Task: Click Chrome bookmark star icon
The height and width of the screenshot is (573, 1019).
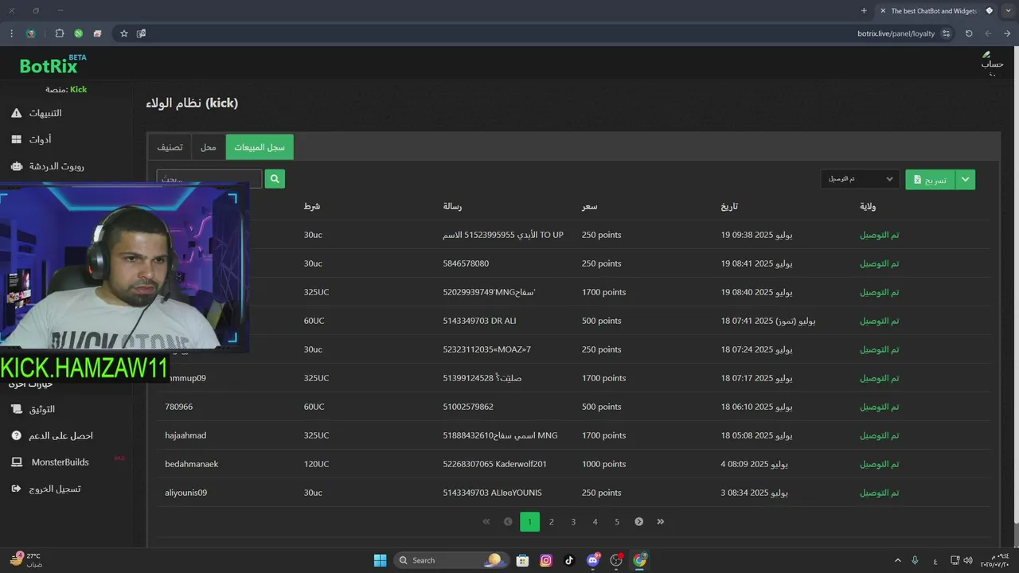Action: pos(124,33)
